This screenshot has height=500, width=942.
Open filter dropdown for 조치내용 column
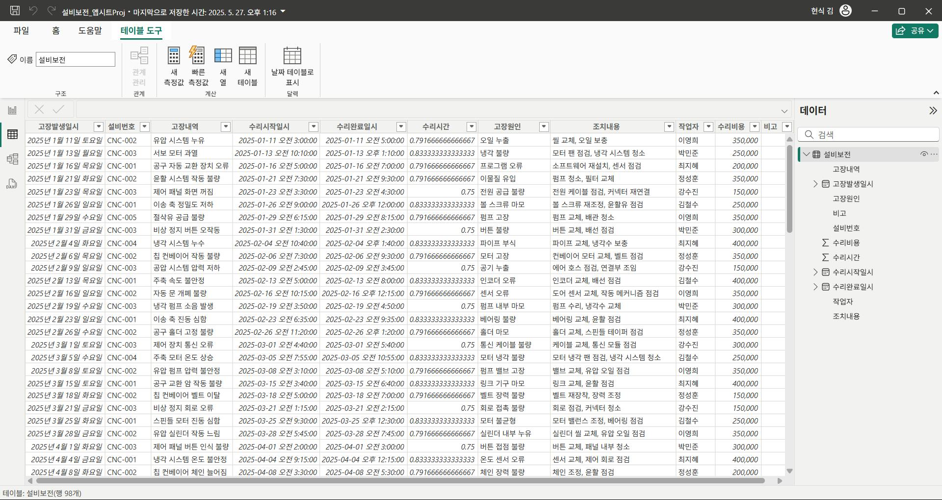(669, 127)
